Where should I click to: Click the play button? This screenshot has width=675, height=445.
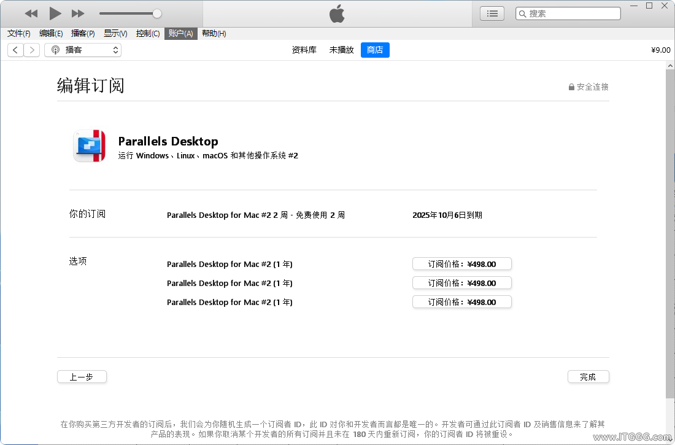coord(55,14)
